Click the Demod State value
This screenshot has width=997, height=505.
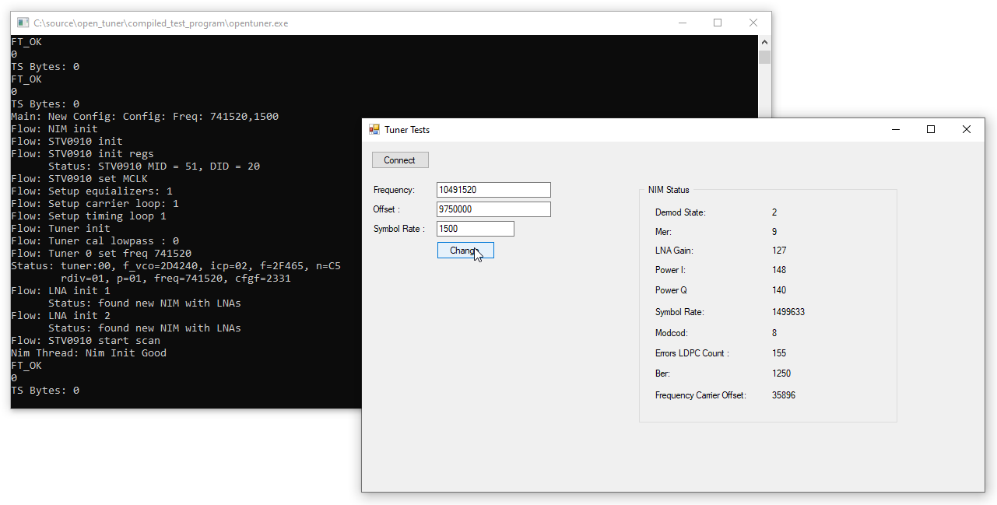[774, 212]
